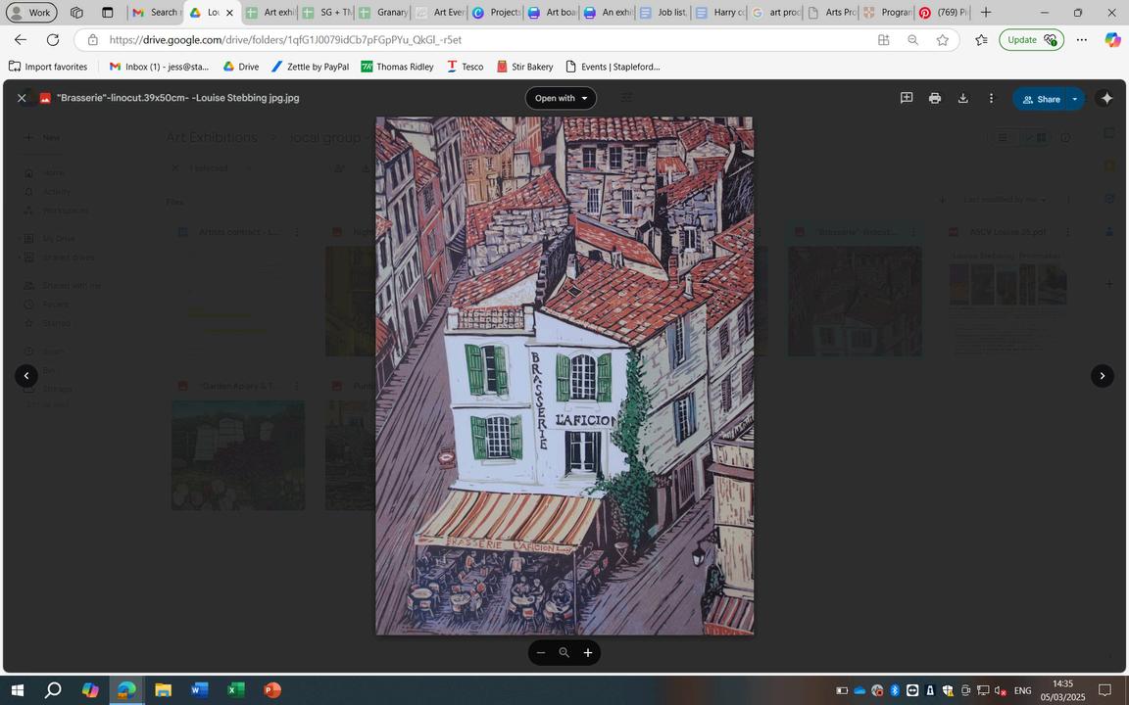This screenshot has width=1129, height=705.
Task: Switch to the Gmail Search tab
Action: 156,12
